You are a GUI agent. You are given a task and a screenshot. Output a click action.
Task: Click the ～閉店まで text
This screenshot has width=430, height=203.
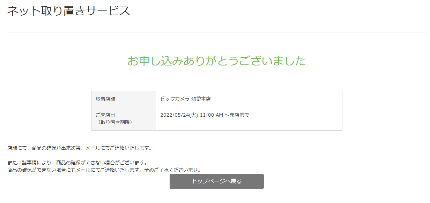point(237,115)
